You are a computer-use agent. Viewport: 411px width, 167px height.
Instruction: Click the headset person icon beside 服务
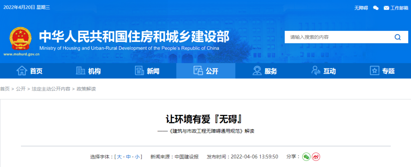pos(257,70)
